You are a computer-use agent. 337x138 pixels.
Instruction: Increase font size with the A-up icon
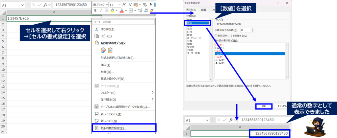point(124,5)
